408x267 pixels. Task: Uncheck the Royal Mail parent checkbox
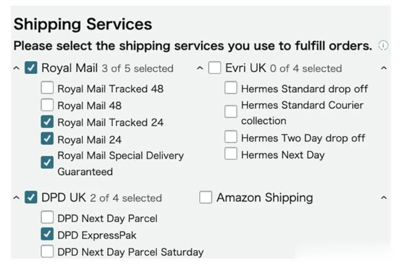(x=31, y=68)
